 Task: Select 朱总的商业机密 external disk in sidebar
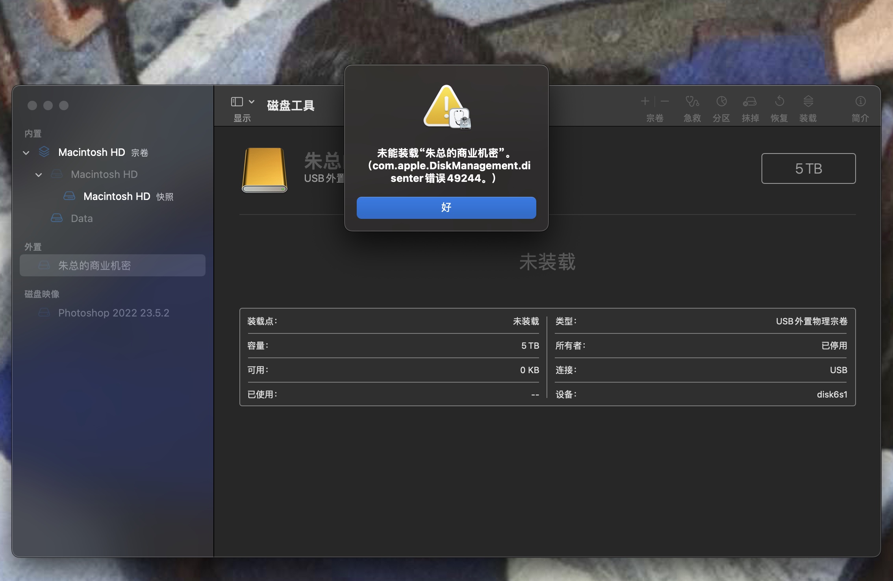pyautogui.click(x=94, y=266)
